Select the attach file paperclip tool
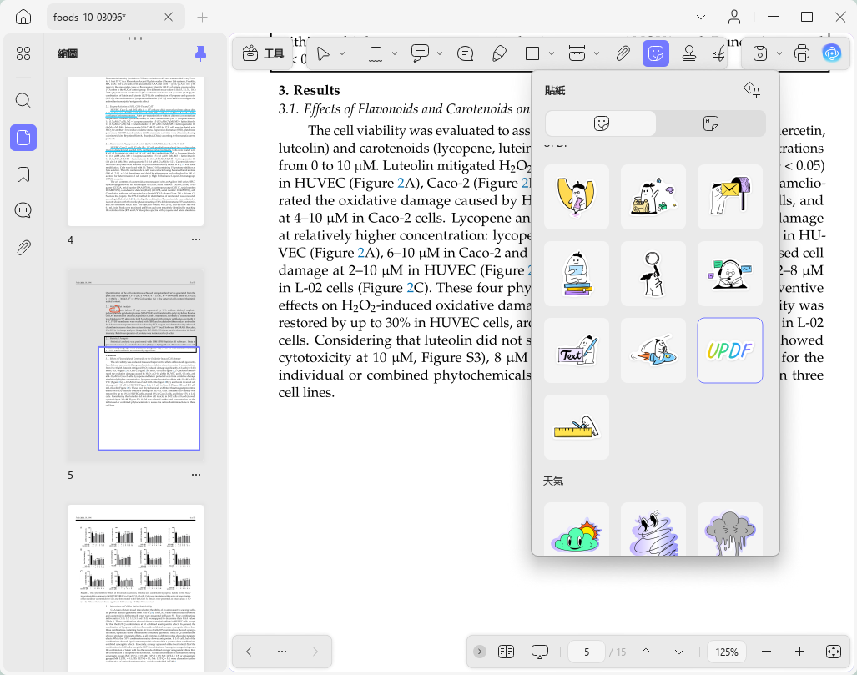 pyautogui.click(x=623, y=53)
